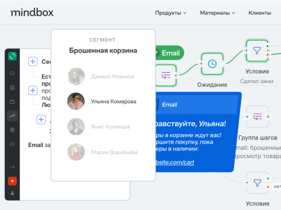The height and width of the screenshot is (210, 281).
Task: Open the Клиенты menu item
Action: coord(260,13)
